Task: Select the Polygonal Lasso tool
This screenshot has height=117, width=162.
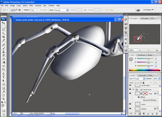Action: [x=4, y=30]
